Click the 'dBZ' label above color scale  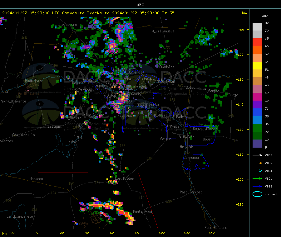265,16
